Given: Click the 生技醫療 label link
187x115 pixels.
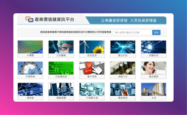Looking at the screenshot, I should point(61,55).
